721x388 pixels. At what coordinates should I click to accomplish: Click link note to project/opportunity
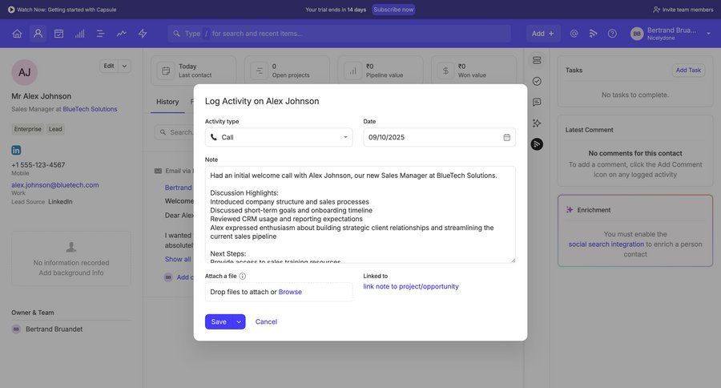coord(411,286)
